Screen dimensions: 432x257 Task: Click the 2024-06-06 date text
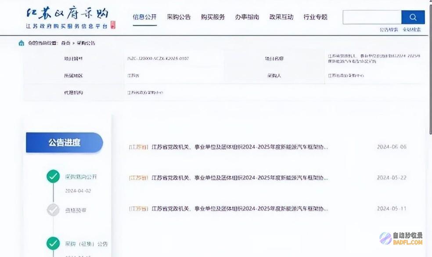click(392, 147)
